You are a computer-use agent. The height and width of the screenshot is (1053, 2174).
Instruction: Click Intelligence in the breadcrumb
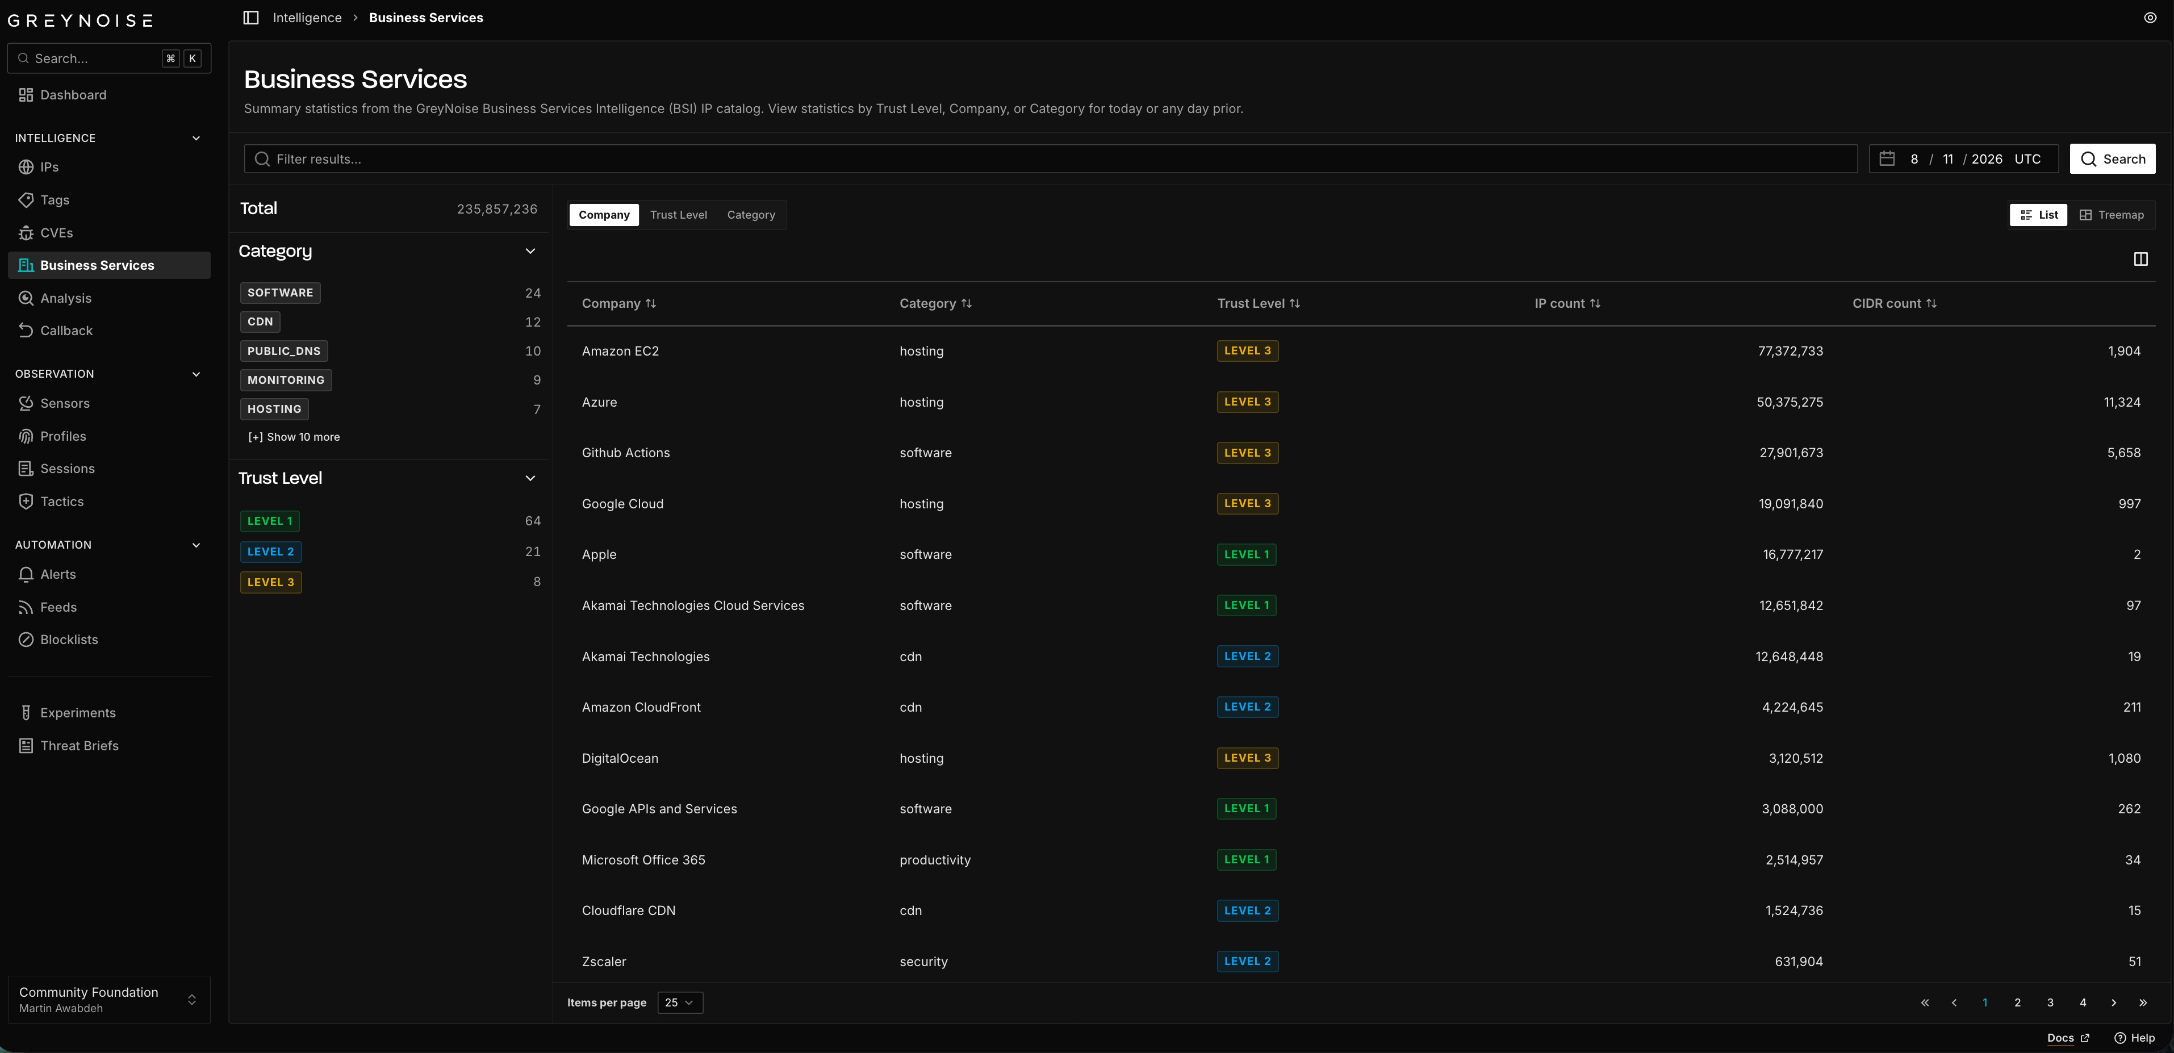[x=307, y=18]
